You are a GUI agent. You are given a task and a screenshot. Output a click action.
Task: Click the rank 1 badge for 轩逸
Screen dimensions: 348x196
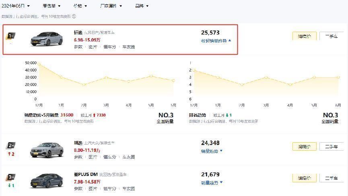click(x=11, y=36)
